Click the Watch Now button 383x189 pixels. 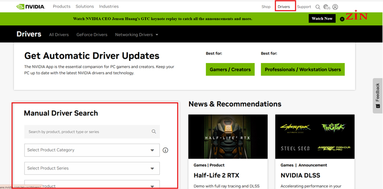(322, 19)
